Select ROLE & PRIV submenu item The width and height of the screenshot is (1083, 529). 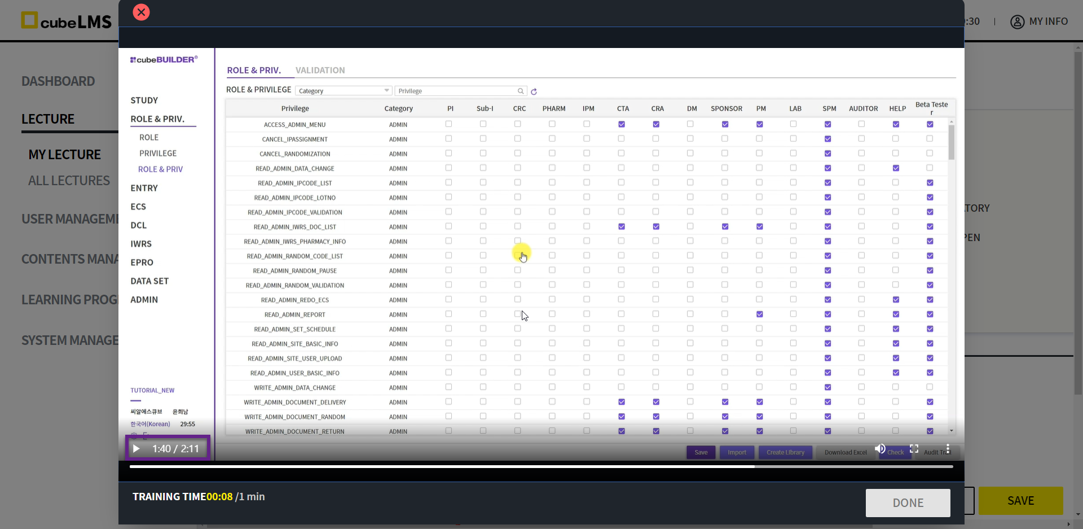160,169
